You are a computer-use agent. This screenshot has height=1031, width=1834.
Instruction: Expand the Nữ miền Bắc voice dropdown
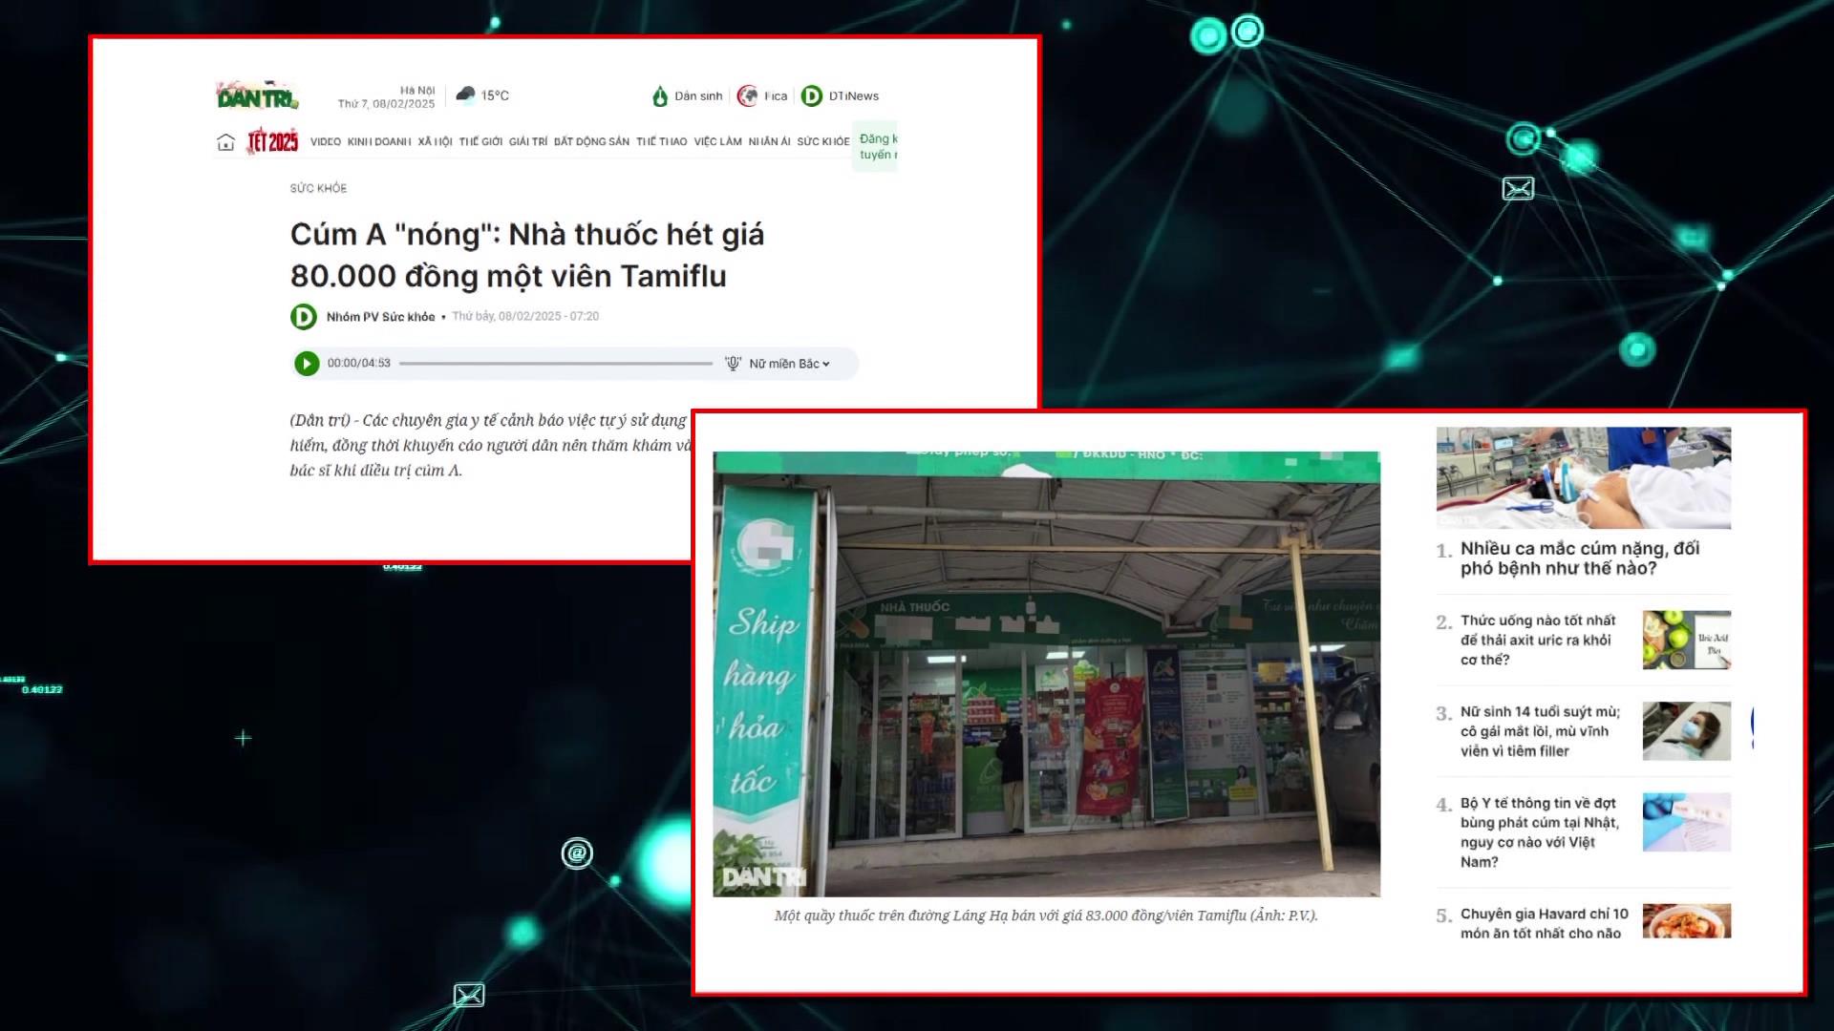789,364
